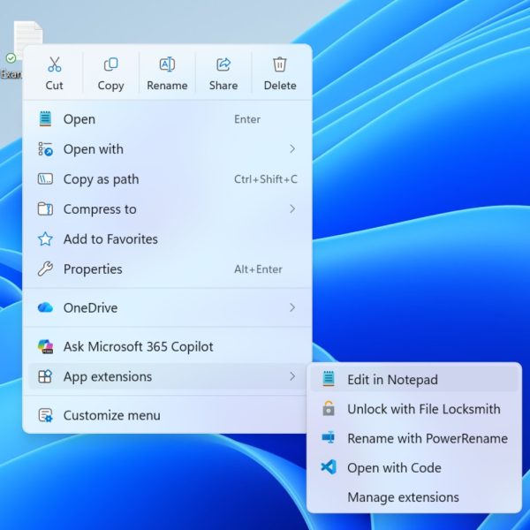
Task: Click the Copy label in top row
Action: (111, 86)
